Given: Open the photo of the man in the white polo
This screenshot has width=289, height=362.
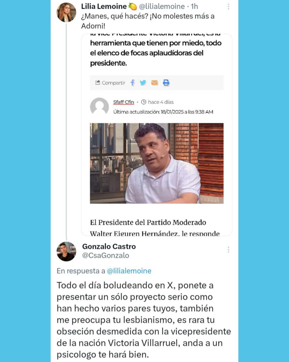Looking at the screenshot, I should click(x=157, y=163).
